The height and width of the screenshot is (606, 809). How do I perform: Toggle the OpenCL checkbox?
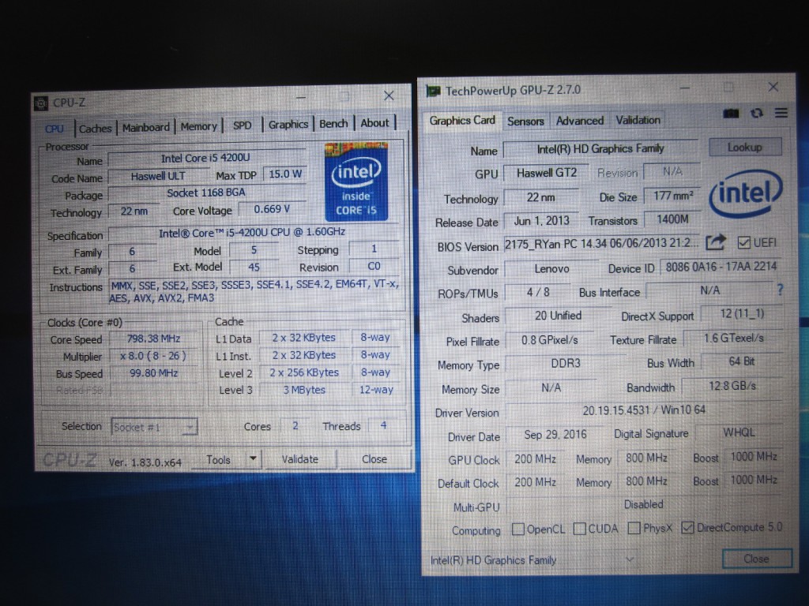click(x=518, y=529)
